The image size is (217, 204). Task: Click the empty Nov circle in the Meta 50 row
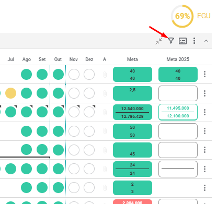coord(74,131)
